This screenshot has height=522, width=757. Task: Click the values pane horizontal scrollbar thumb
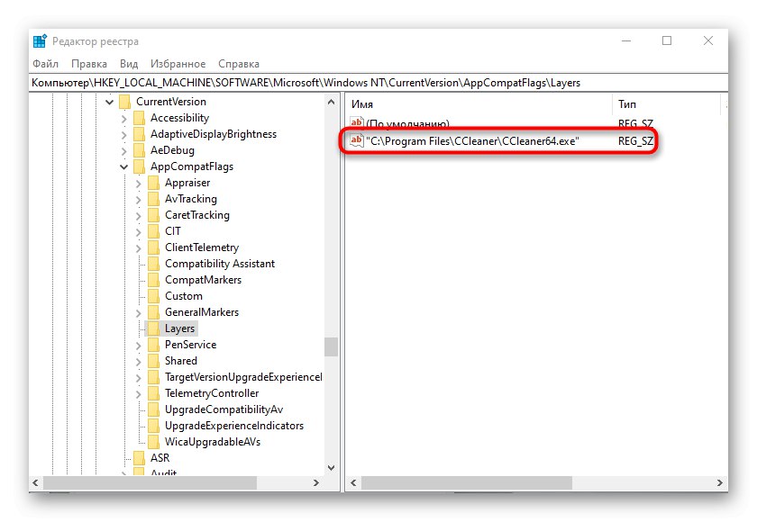click(467, 482)
